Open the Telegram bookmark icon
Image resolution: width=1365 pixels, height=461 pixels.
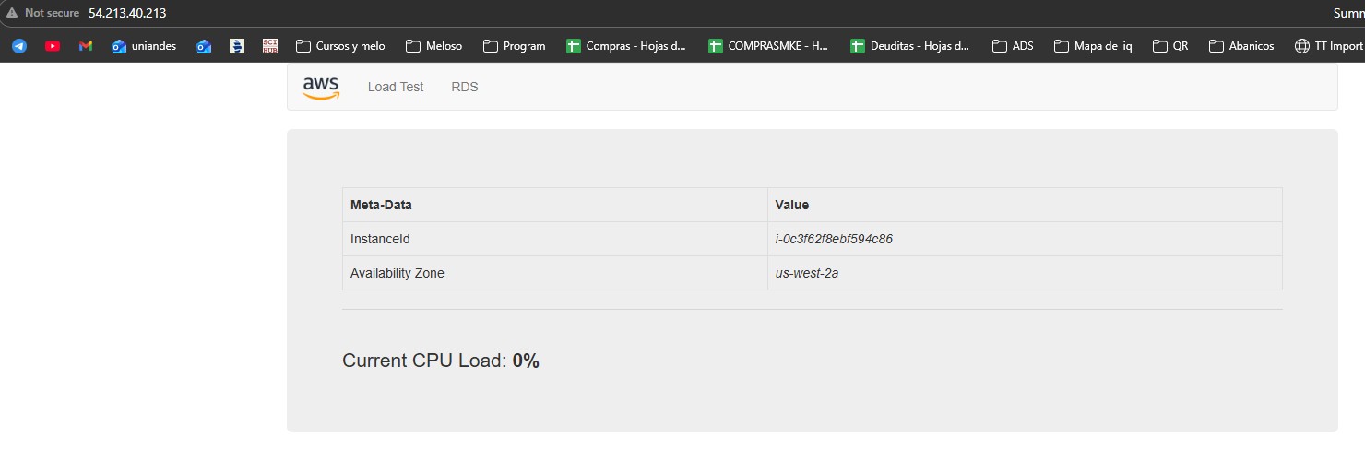[x=19, y=45]
